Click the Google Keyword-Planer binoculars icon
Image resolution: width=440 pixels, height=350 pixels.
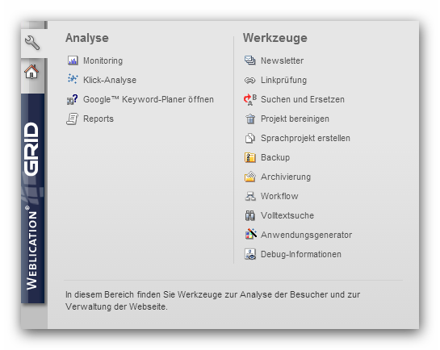click(x=73, y=99)
